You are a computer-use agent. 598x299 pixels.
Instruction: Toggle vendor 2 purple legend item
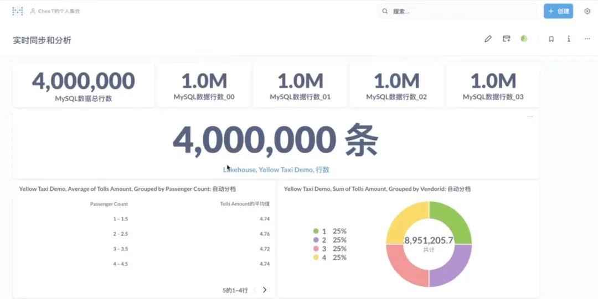(329, 240)
